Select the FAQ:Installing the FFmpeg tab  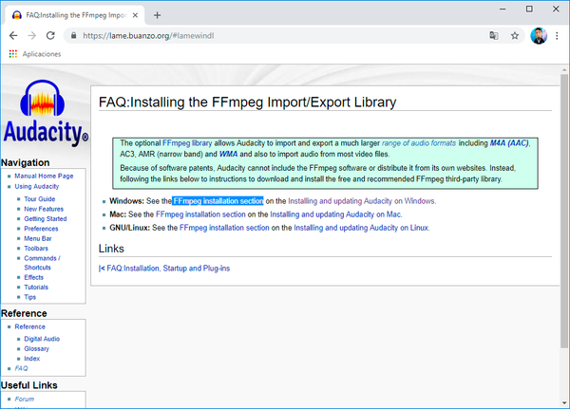click(75, 15)
